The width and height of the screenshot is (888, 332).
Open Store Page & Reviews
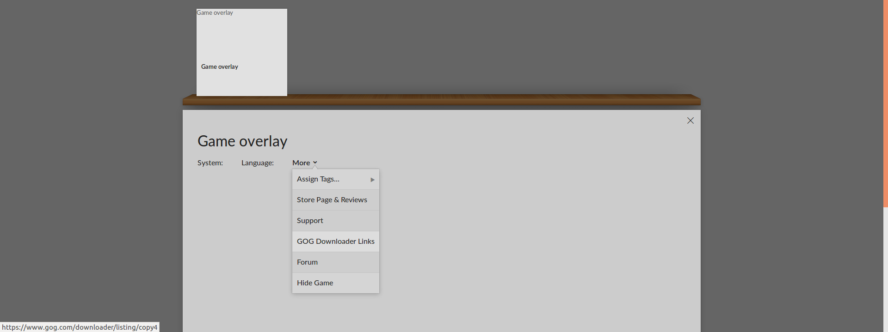336,200
